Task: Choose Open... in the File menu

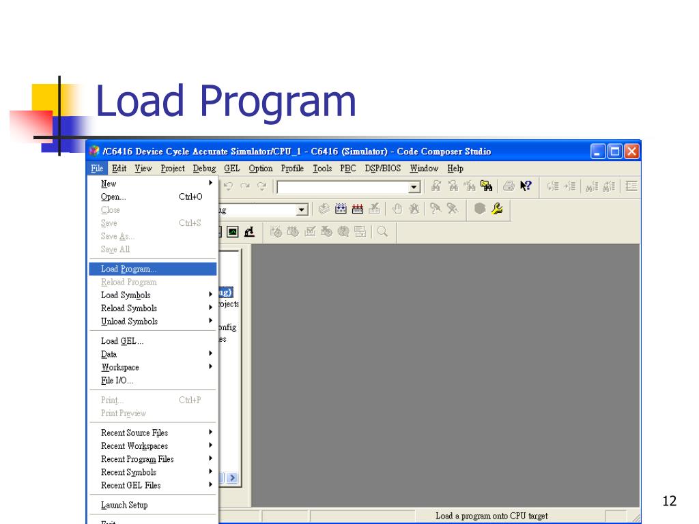Action: (152, 196)
